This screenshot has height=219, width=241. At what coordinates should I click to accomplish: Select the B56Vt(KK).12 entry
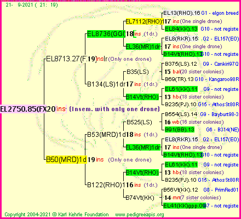point(181,190)
